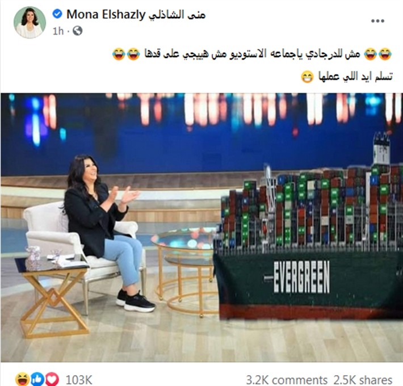
Task: Click the globe public audience icon
Action: tap(78, 31)
